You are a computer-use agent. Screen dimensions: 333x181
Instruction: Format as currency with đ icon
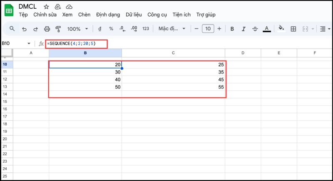click(x=99, y=29)
